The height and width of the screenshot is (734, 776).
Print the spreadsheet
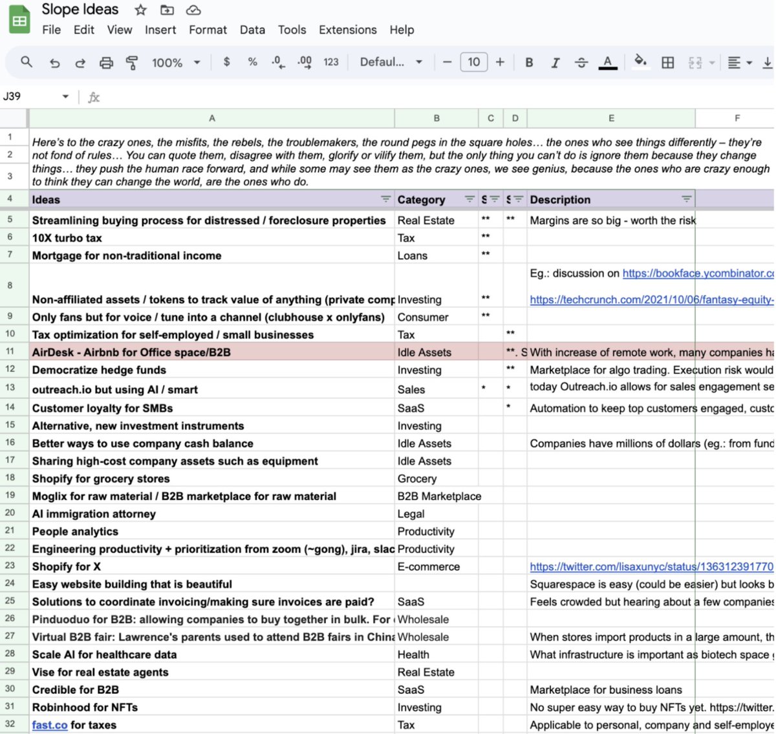pos(106,63)
